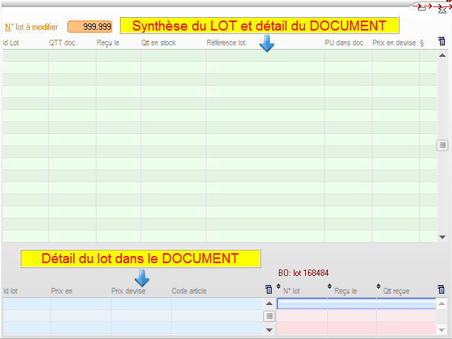Click the sort arrows beside Qtt reçue column

click(x=379, y=287)
